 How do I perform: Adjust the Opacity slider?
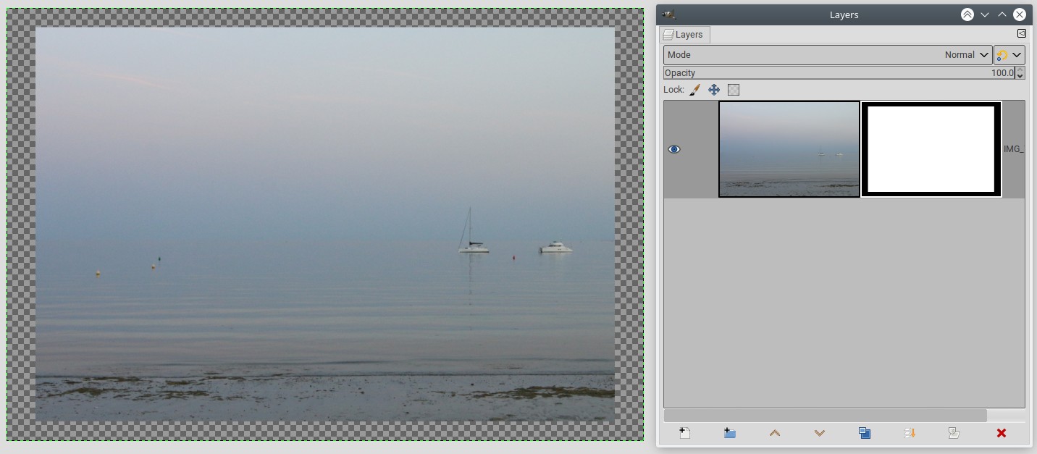[839, 73]
